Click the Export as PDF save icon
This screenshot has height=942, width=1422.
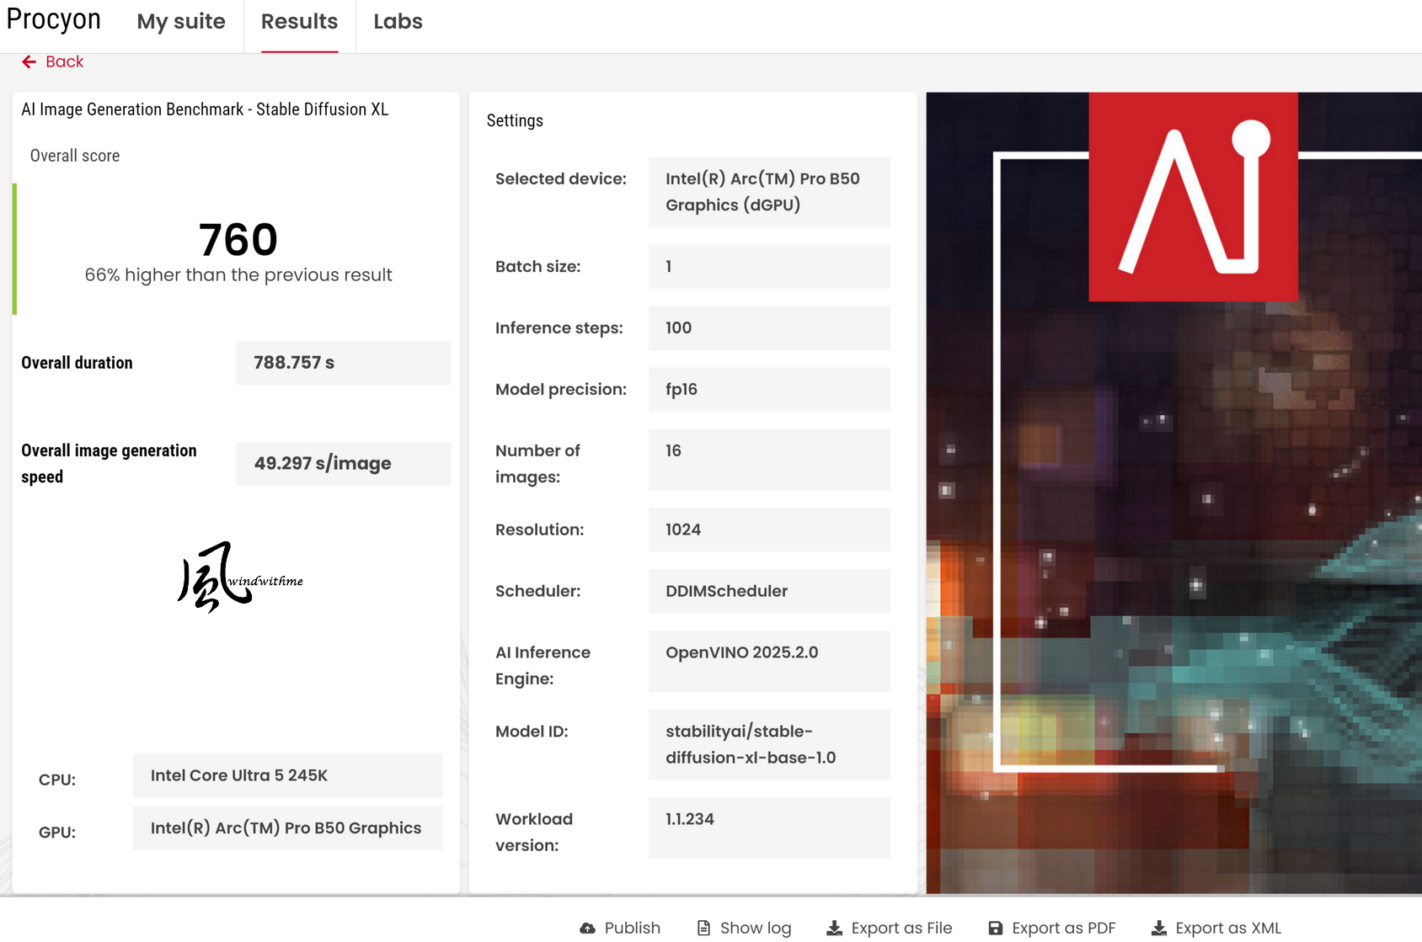tap(995, 928)
